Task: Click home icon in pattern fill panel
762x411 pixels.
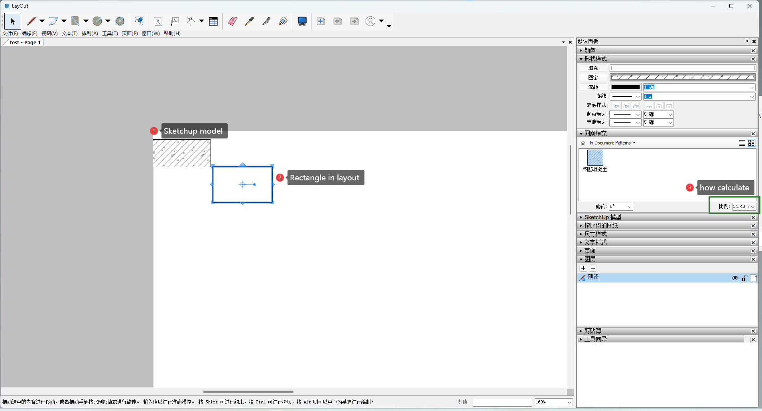Action: point(583,143)
